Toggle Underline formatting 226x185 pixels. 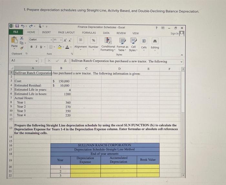[x=41, y=47]
